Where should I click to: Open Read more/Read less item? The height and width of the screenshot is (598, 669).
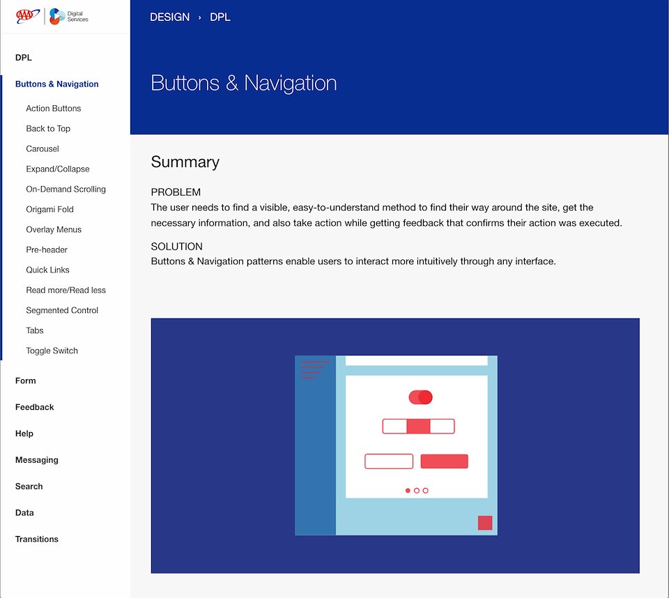click(66, 290)
